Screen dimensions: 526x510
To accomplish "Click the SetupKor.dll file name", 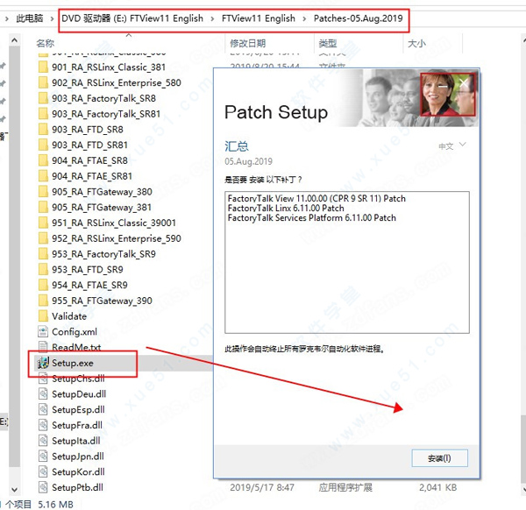I will coord(78,471).
